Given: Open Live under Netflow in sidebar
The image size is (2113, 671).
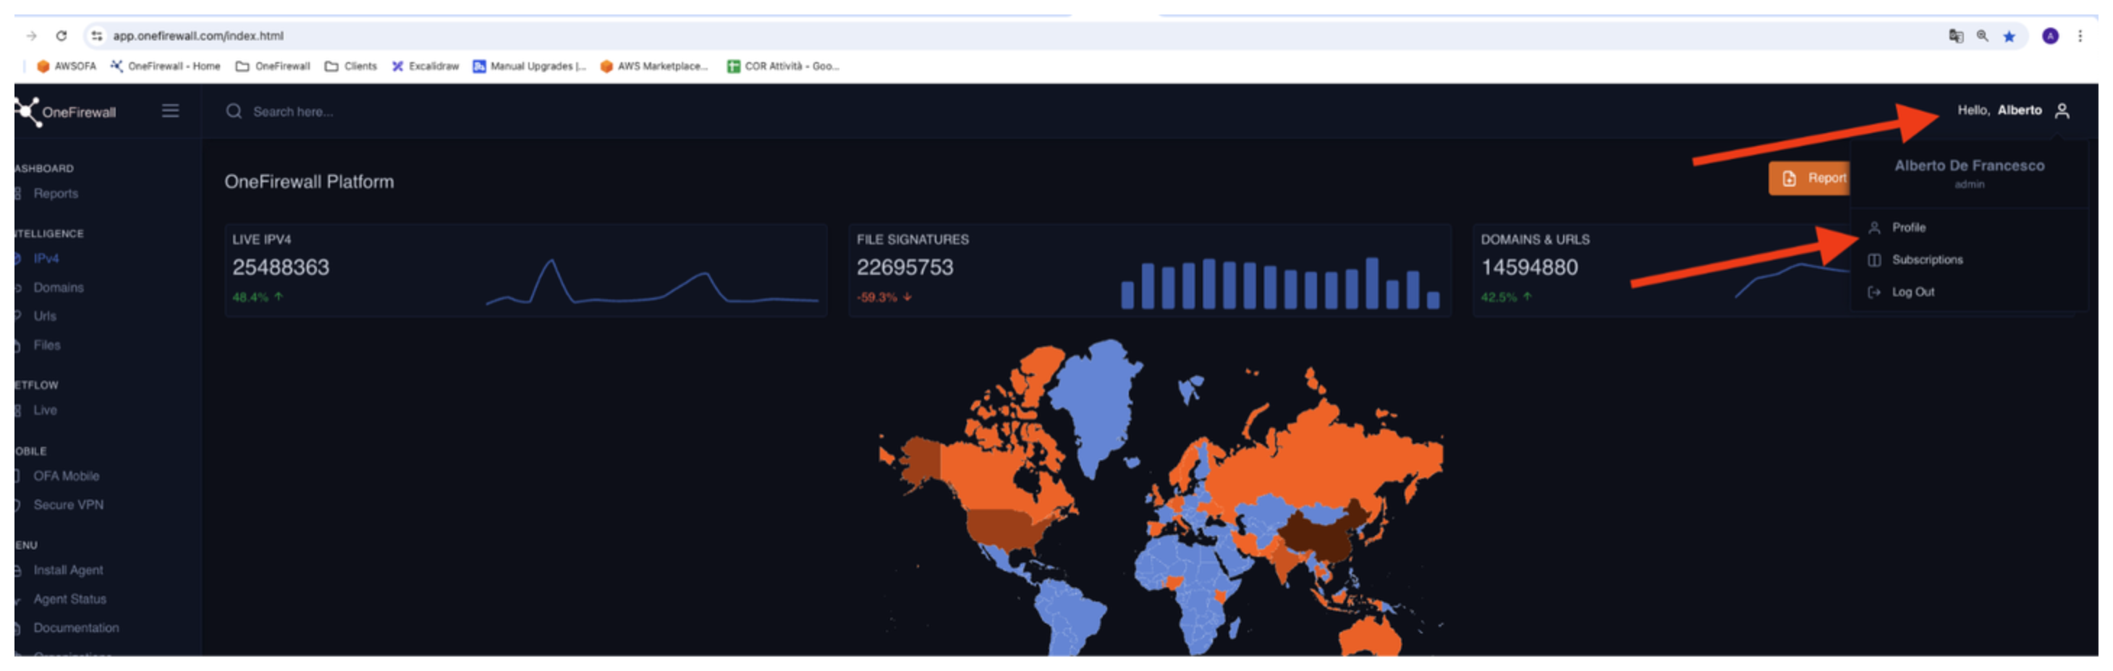Looking at the screenshot, I should pyautogui.click(x=45, y=411).
